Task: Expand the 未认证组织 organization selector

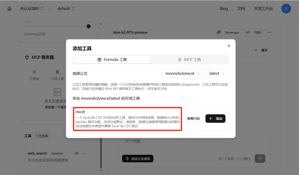Action: pos(32,9)
